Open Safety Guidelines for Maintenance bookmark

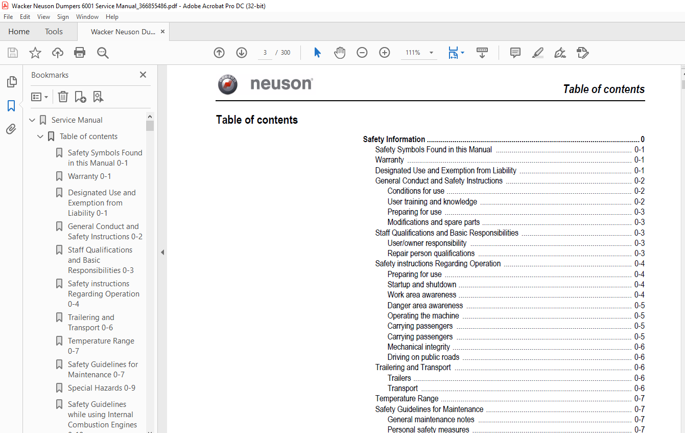click(103, 370)
